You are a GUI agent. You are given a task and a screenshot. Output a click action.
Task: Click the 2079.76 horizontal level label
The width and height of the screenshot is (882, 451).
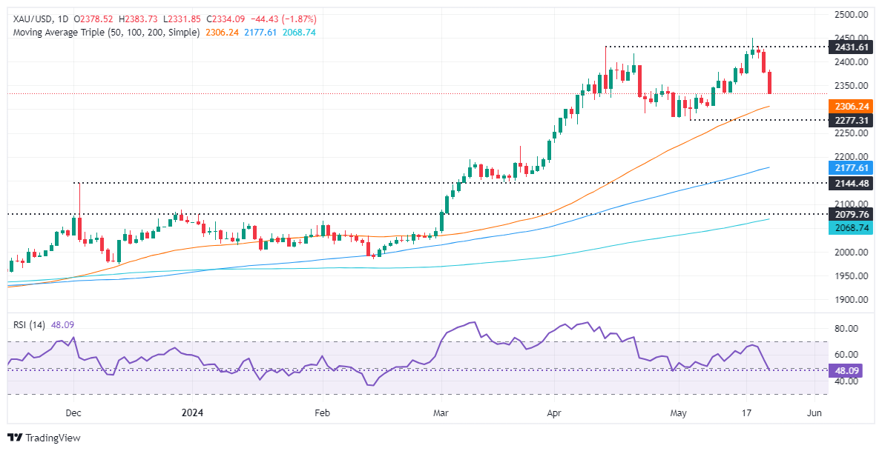848,214
